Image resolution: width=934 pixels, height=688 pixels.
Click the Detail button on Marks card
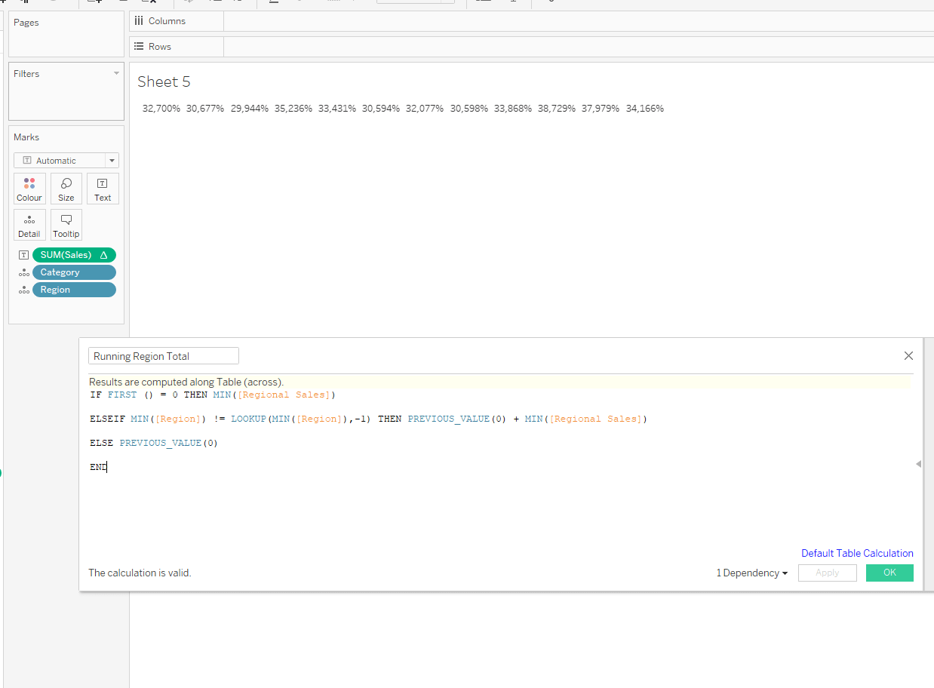click(x=29, y=225)
